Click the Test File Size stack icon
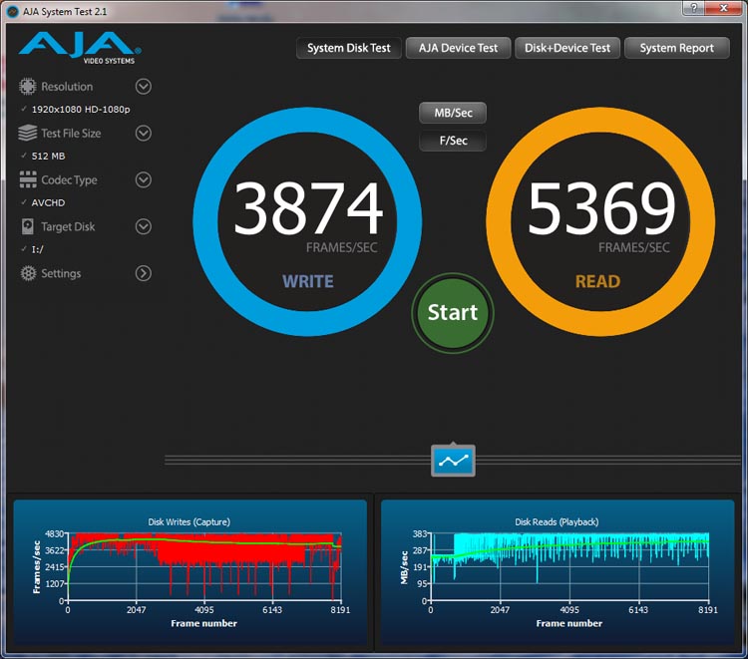Screen dimensions: 748x659 pos(27,134)
